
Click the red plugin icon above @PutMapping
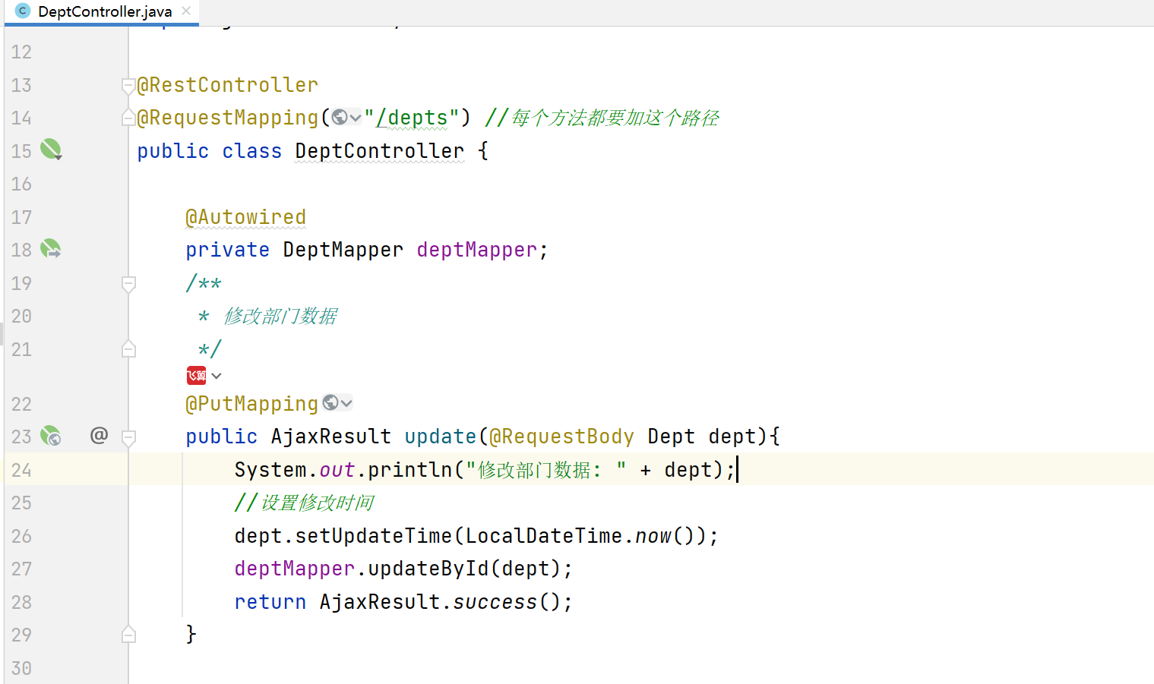[196, 376]
